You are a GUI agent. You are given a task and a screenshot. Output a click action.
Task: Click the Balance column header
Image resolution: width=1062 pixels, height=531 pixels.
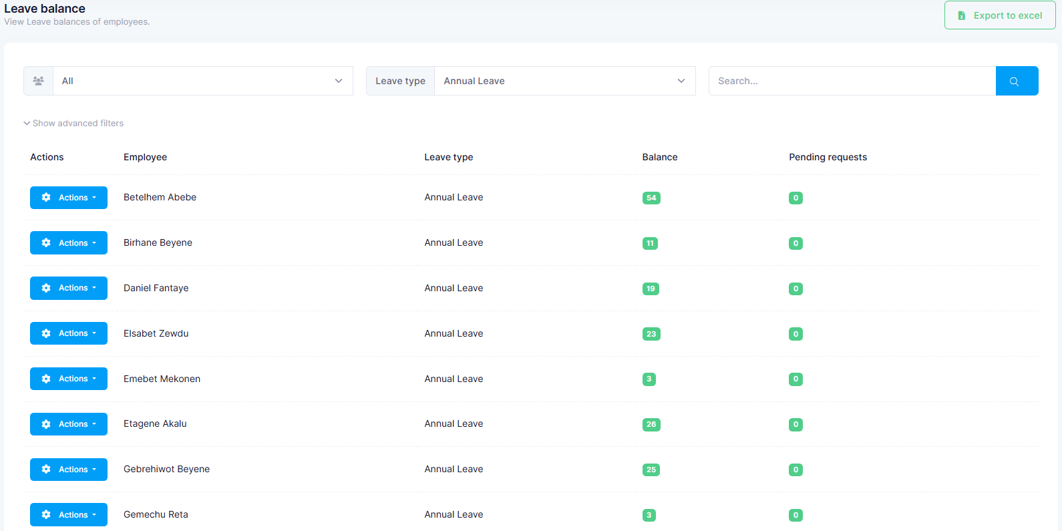tap(659, 157)
